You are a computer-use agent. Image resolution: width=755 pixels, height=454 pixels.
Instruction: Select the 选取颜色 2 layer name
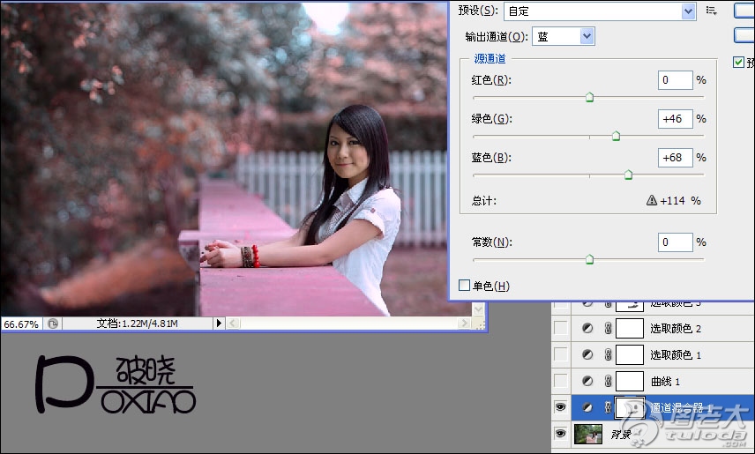click(x=676, y=328)
